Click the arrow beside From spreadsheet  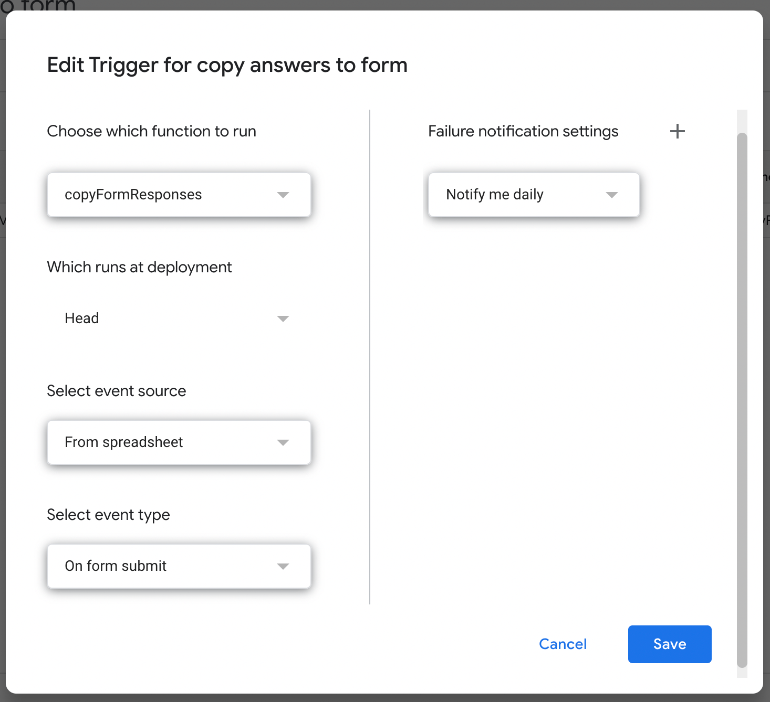[x=283, y=443]
